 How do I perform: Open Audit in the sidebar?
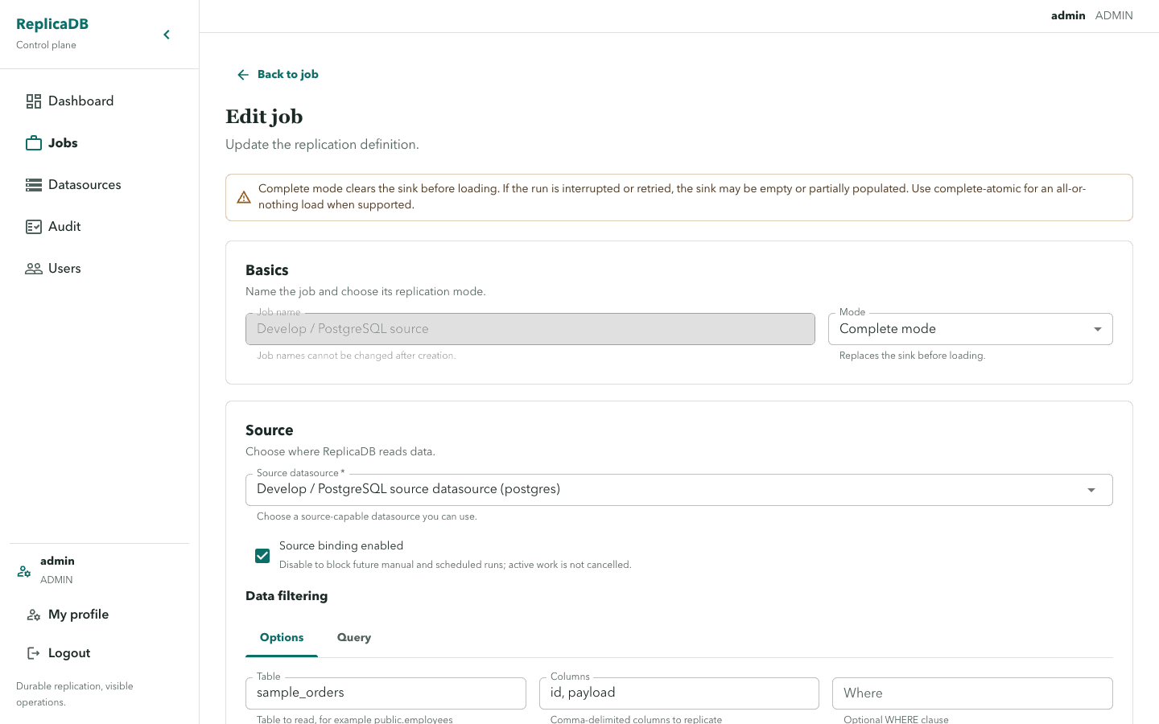click(x=99, y=227)
